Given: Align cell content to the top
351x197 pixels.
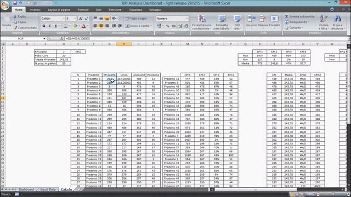Looking at the screenshot, I should [95, 19].
